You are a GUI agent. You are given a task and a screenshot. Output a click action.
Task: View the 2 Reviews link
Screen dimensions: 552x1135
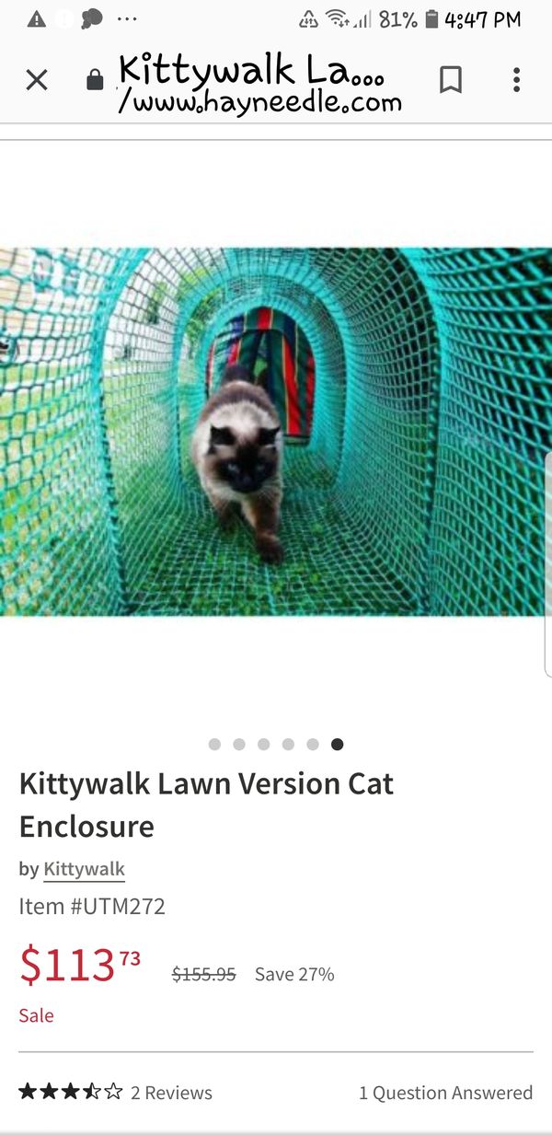pyautogui.click(x=171, y=1093)
